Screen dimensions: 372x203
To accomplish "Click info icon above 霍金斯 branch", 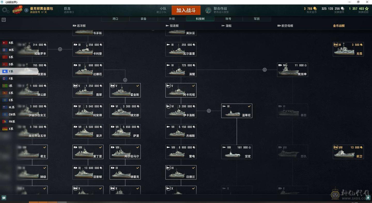I will pos(125,80).
